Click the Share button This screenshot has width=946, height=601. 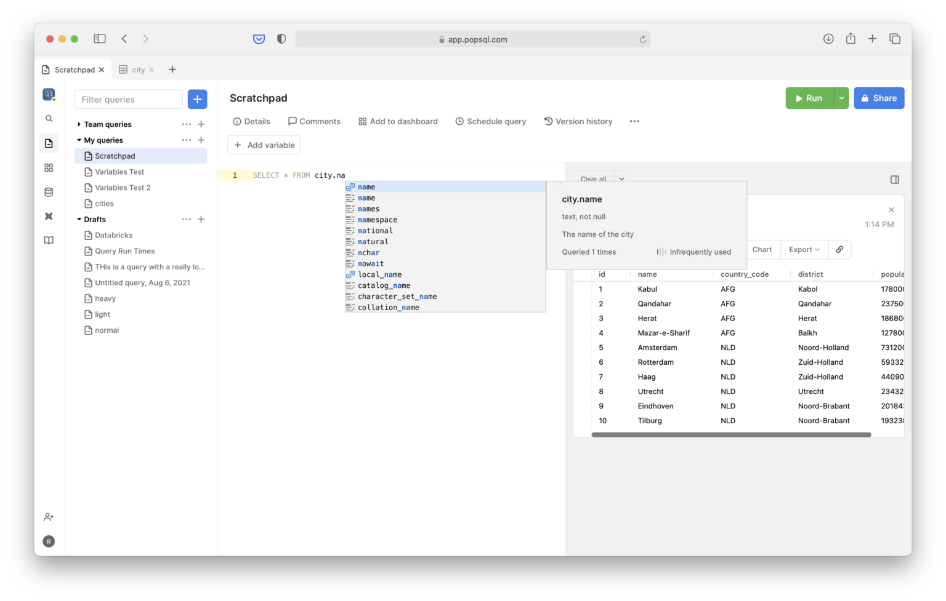[879, 98]
